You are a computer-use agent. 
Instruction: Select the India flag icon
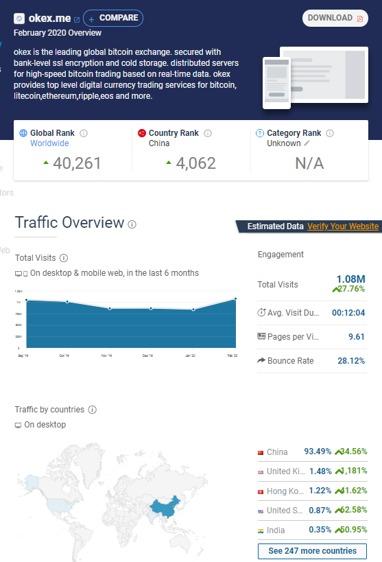tap(261, 531)
